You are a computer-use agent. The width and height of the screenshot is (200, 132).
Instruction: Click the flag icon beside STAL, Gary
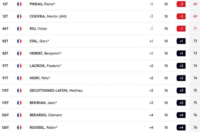[19, 41]
